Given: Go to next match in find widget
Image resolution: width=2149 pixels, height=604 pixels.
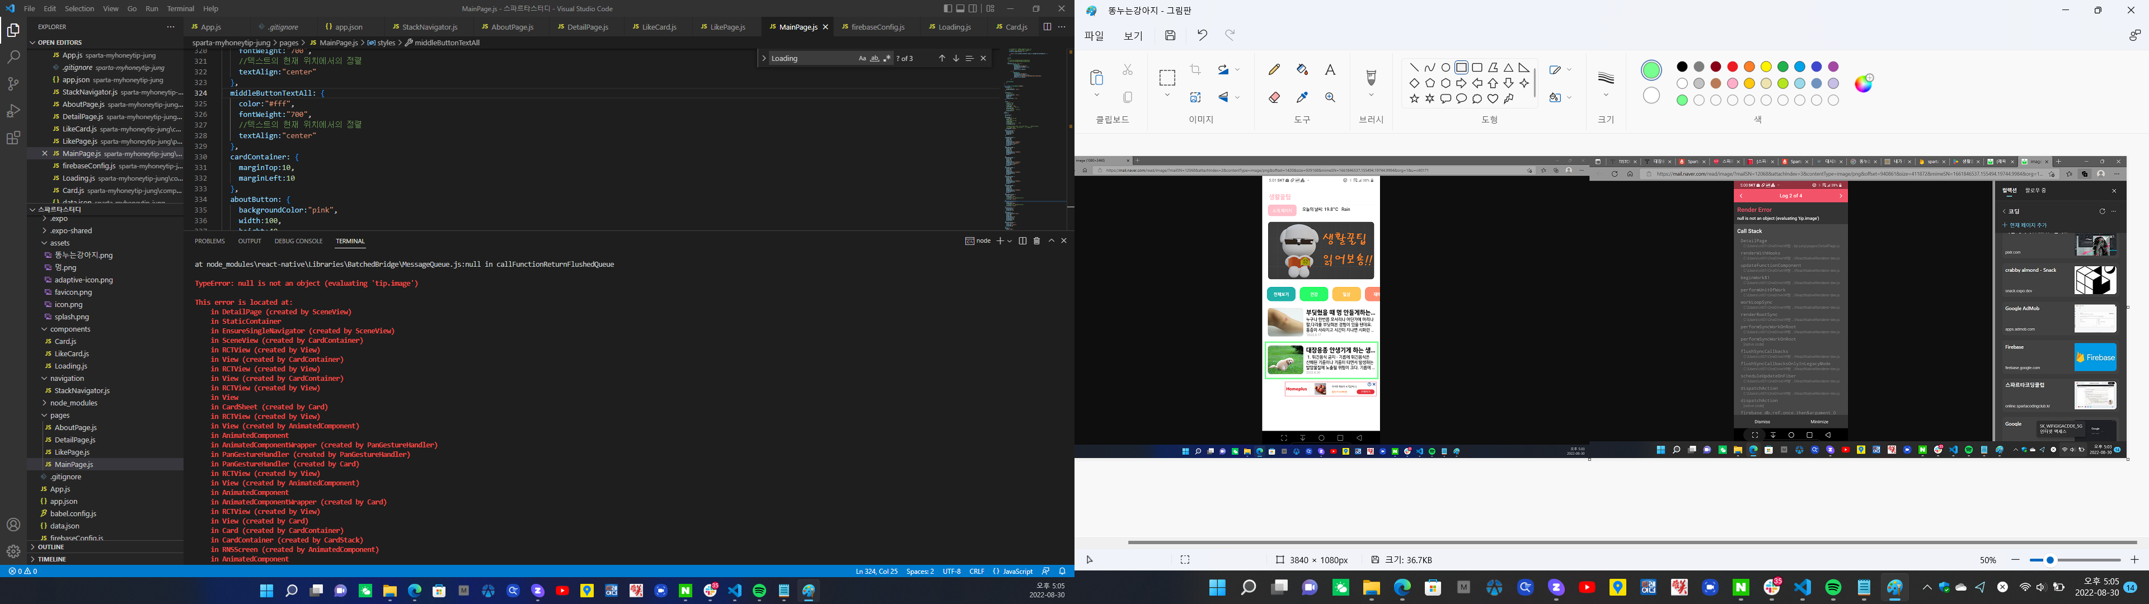Looking at the screenshot, I should tap(956, 58).
